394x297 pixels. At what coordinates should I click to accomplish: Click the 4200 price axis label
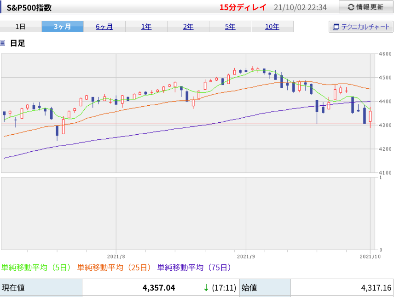point(385,149)
